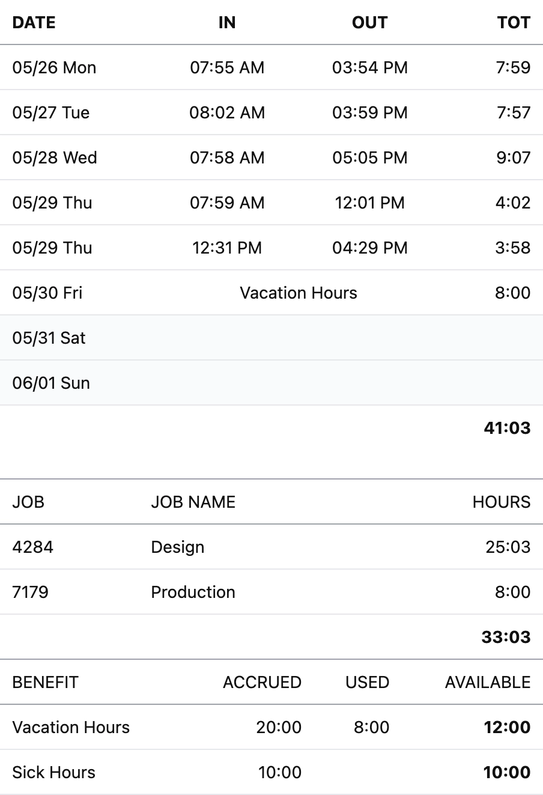The height and width of the screenshot is (795, 543).
Task: Click the TOT column header
Action: coord(513,23)
